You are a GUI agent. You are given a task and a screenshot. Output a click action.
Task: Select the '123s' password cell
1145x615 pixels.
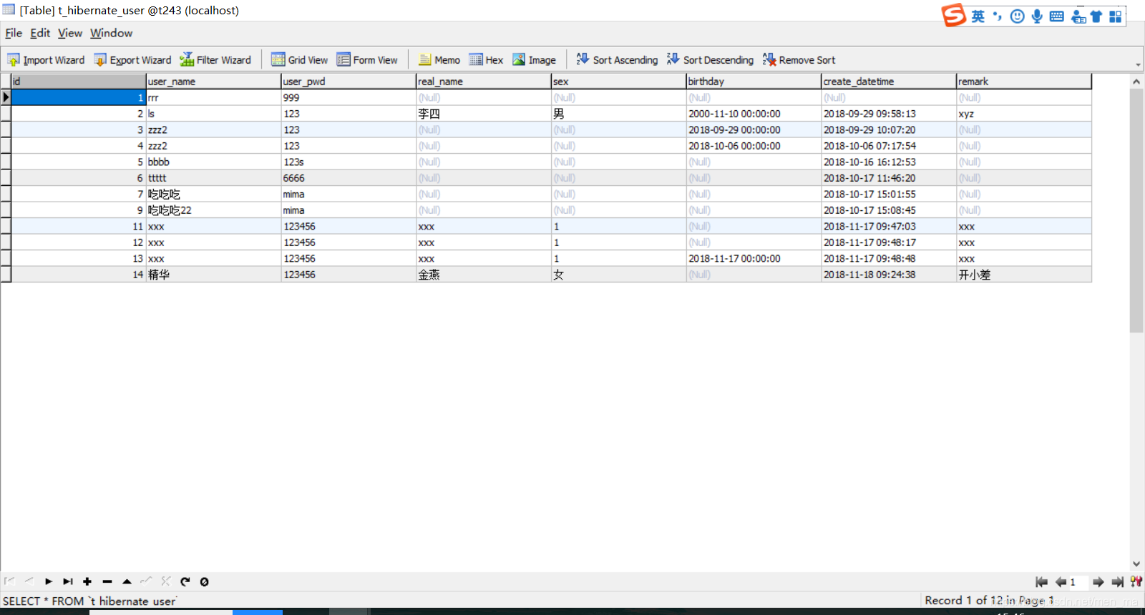349,162
